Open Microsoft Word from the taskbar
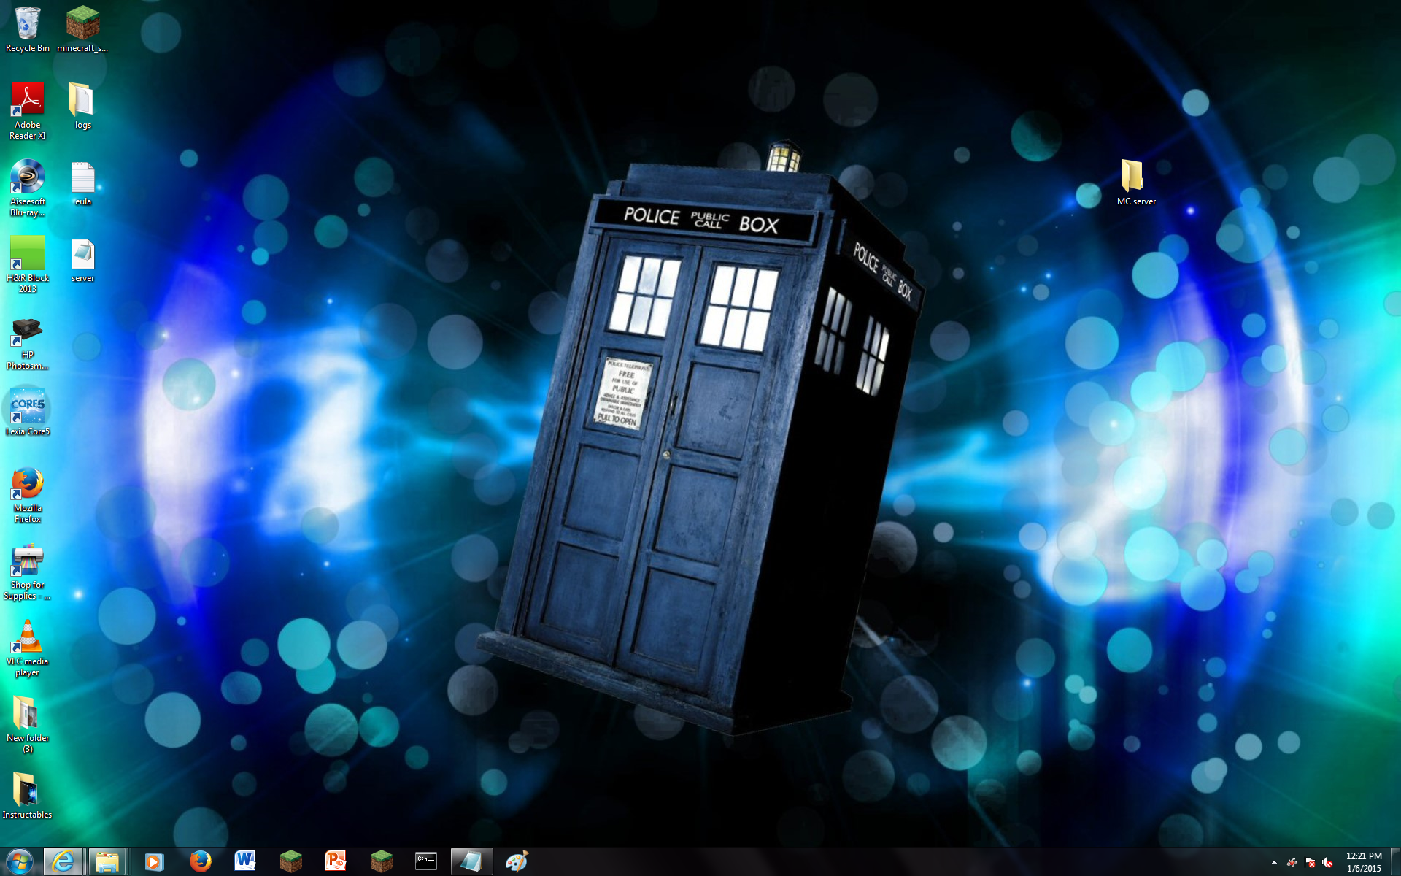This screenshot has width=1401, height=876. click(245, 861)
